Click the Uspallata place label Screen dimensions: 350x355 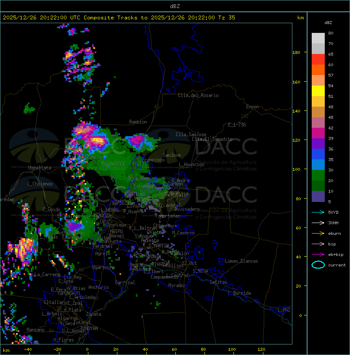click(x=40, y=168)
